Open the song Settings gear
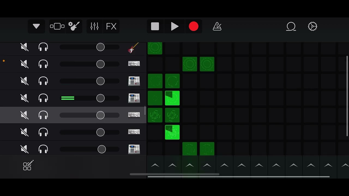This screenshot has width=349, height=196. click(x=312, y=26)
